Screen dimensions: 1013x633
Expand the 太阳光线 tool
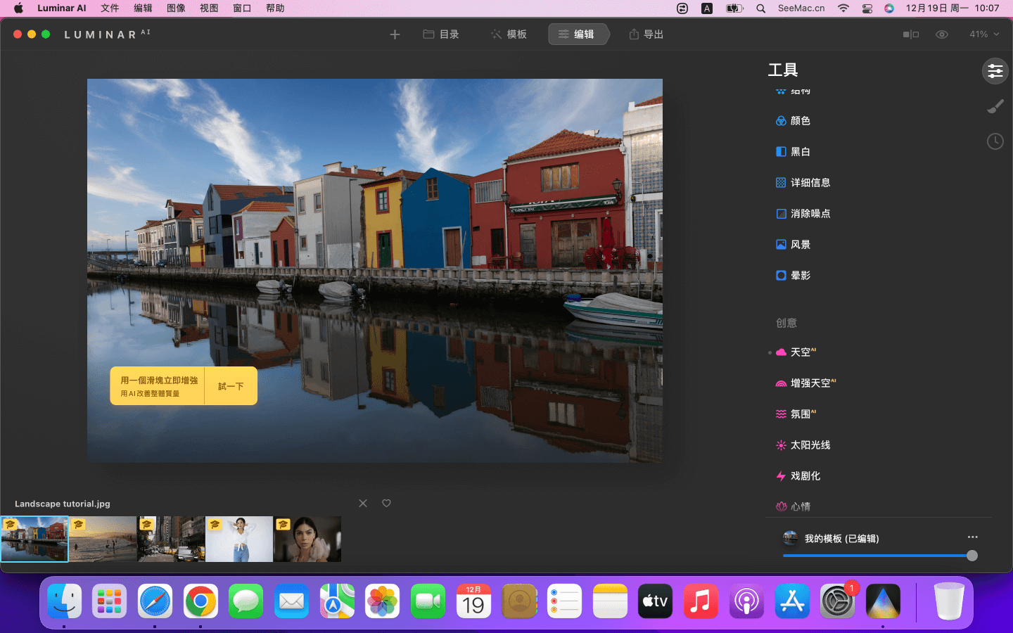click(x=810, y=445)
